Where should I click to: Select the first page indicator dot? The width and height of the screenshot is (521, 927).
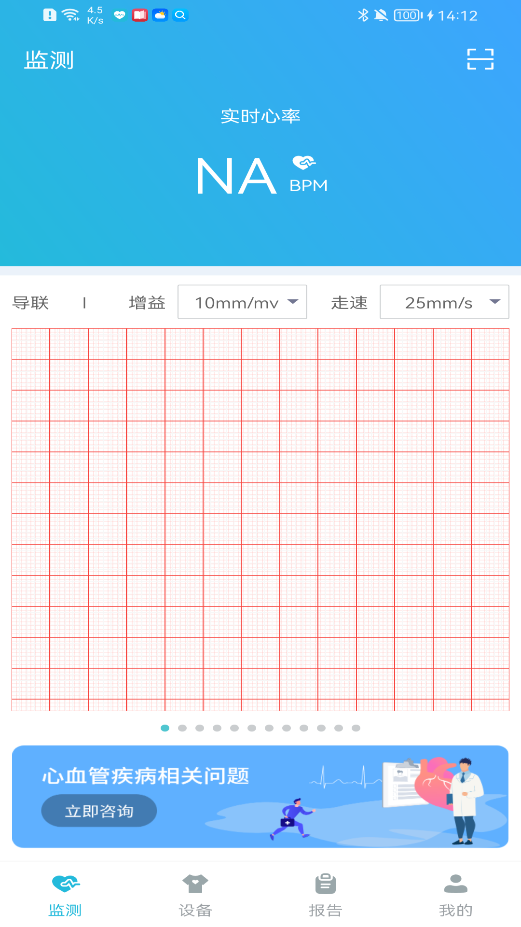(165, 728)
